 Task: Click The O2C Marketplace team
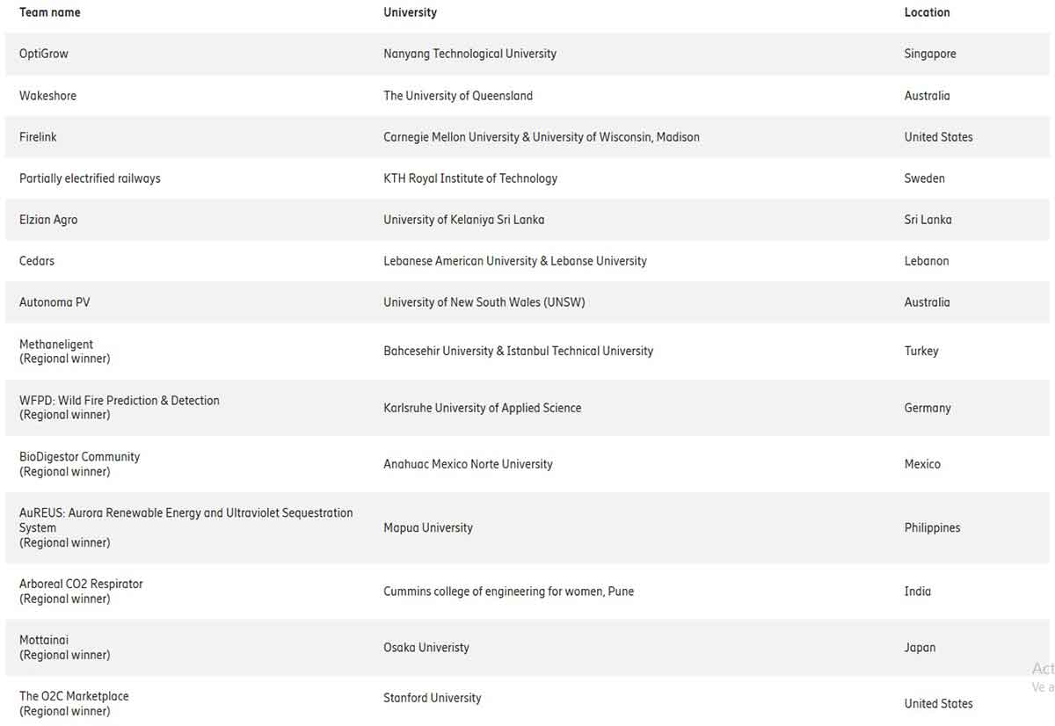74,696
